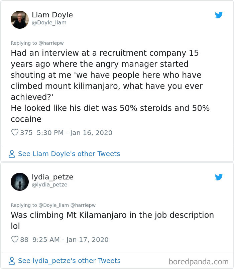Select the @Doyle_liam handle
The height and width of the screenshot is (269, 234).
(x=49, y=23)
